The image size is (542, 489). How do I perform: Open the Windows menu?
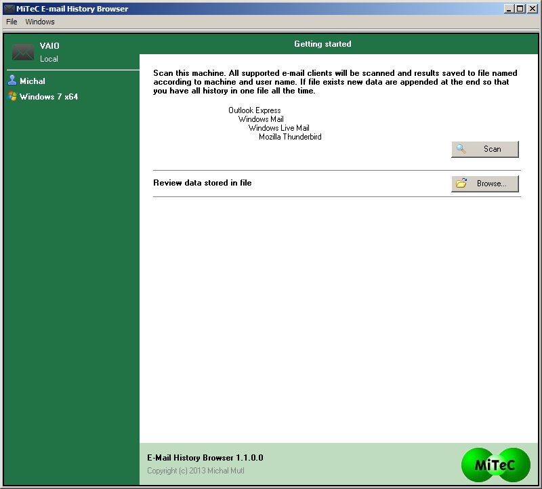click(x=39, y=22)
